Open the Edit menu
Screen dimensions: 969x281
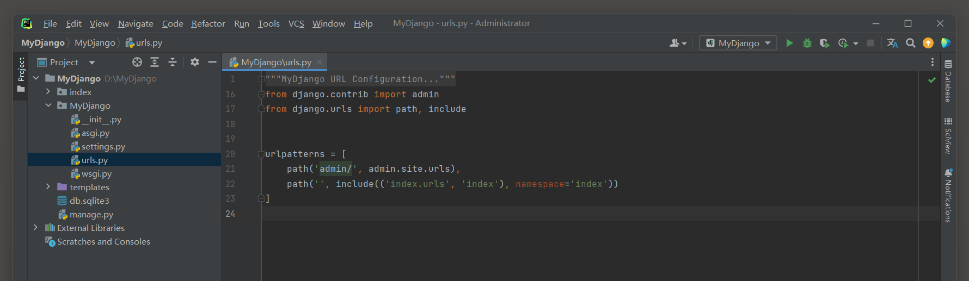(73, 23)
